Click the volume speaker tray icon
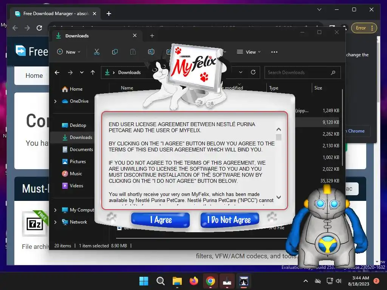Image resolution: width=387 pixels, height=290 pixels. pyautogui.click(x=339, y=281)
